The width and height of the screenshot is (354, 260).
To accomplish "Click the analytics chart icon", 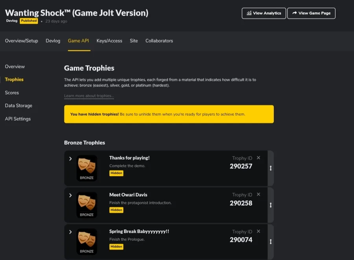I will (x=249, y=13).
